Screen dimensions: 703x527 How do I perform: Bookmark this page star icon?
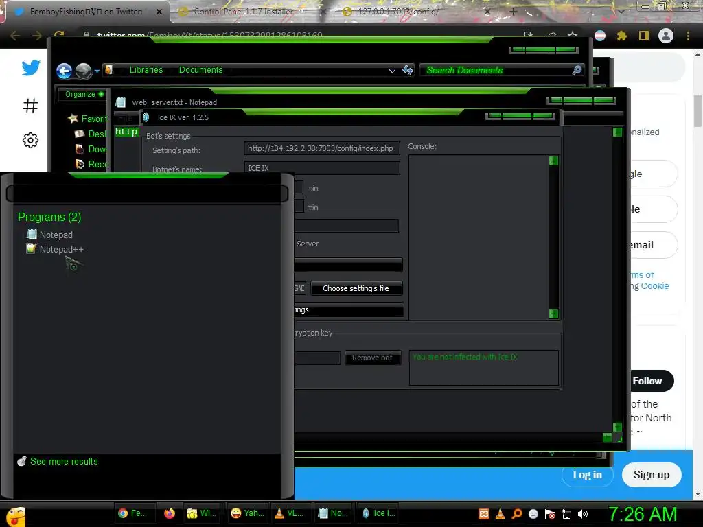click(x=573, y=36)
